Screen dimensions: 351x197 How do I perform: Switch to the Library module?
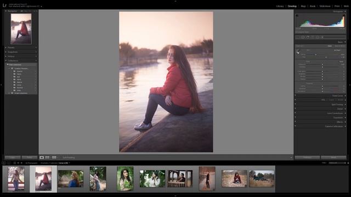tap(280, 6)
